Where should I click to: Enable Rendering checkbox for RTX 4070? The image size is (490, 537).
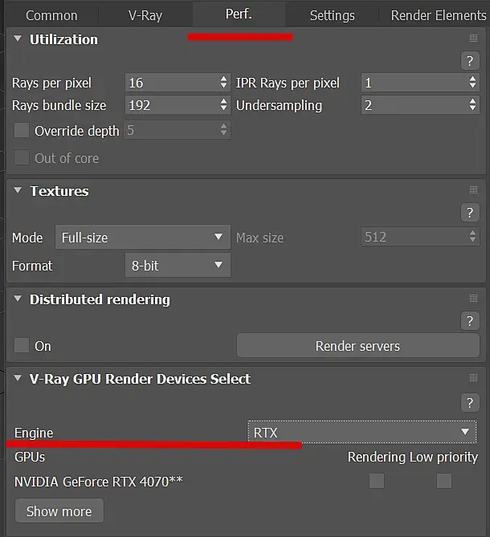pyautogui.click(x=377, y=481)
